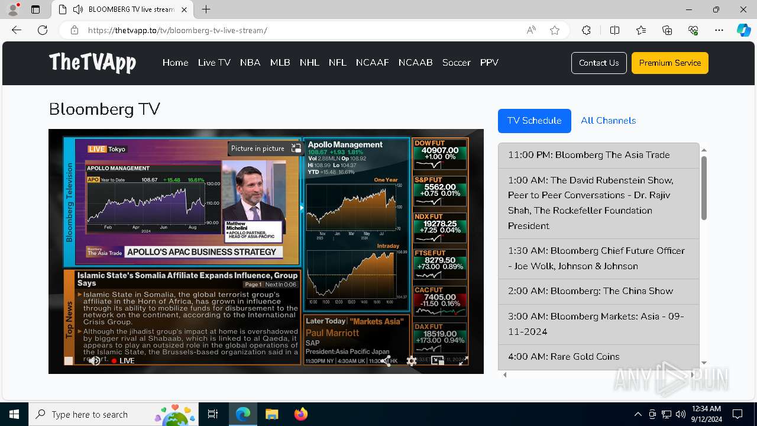Click the Bloomberg TV page heading
Viewport: 757px width, 426px height.
[105, 109]
